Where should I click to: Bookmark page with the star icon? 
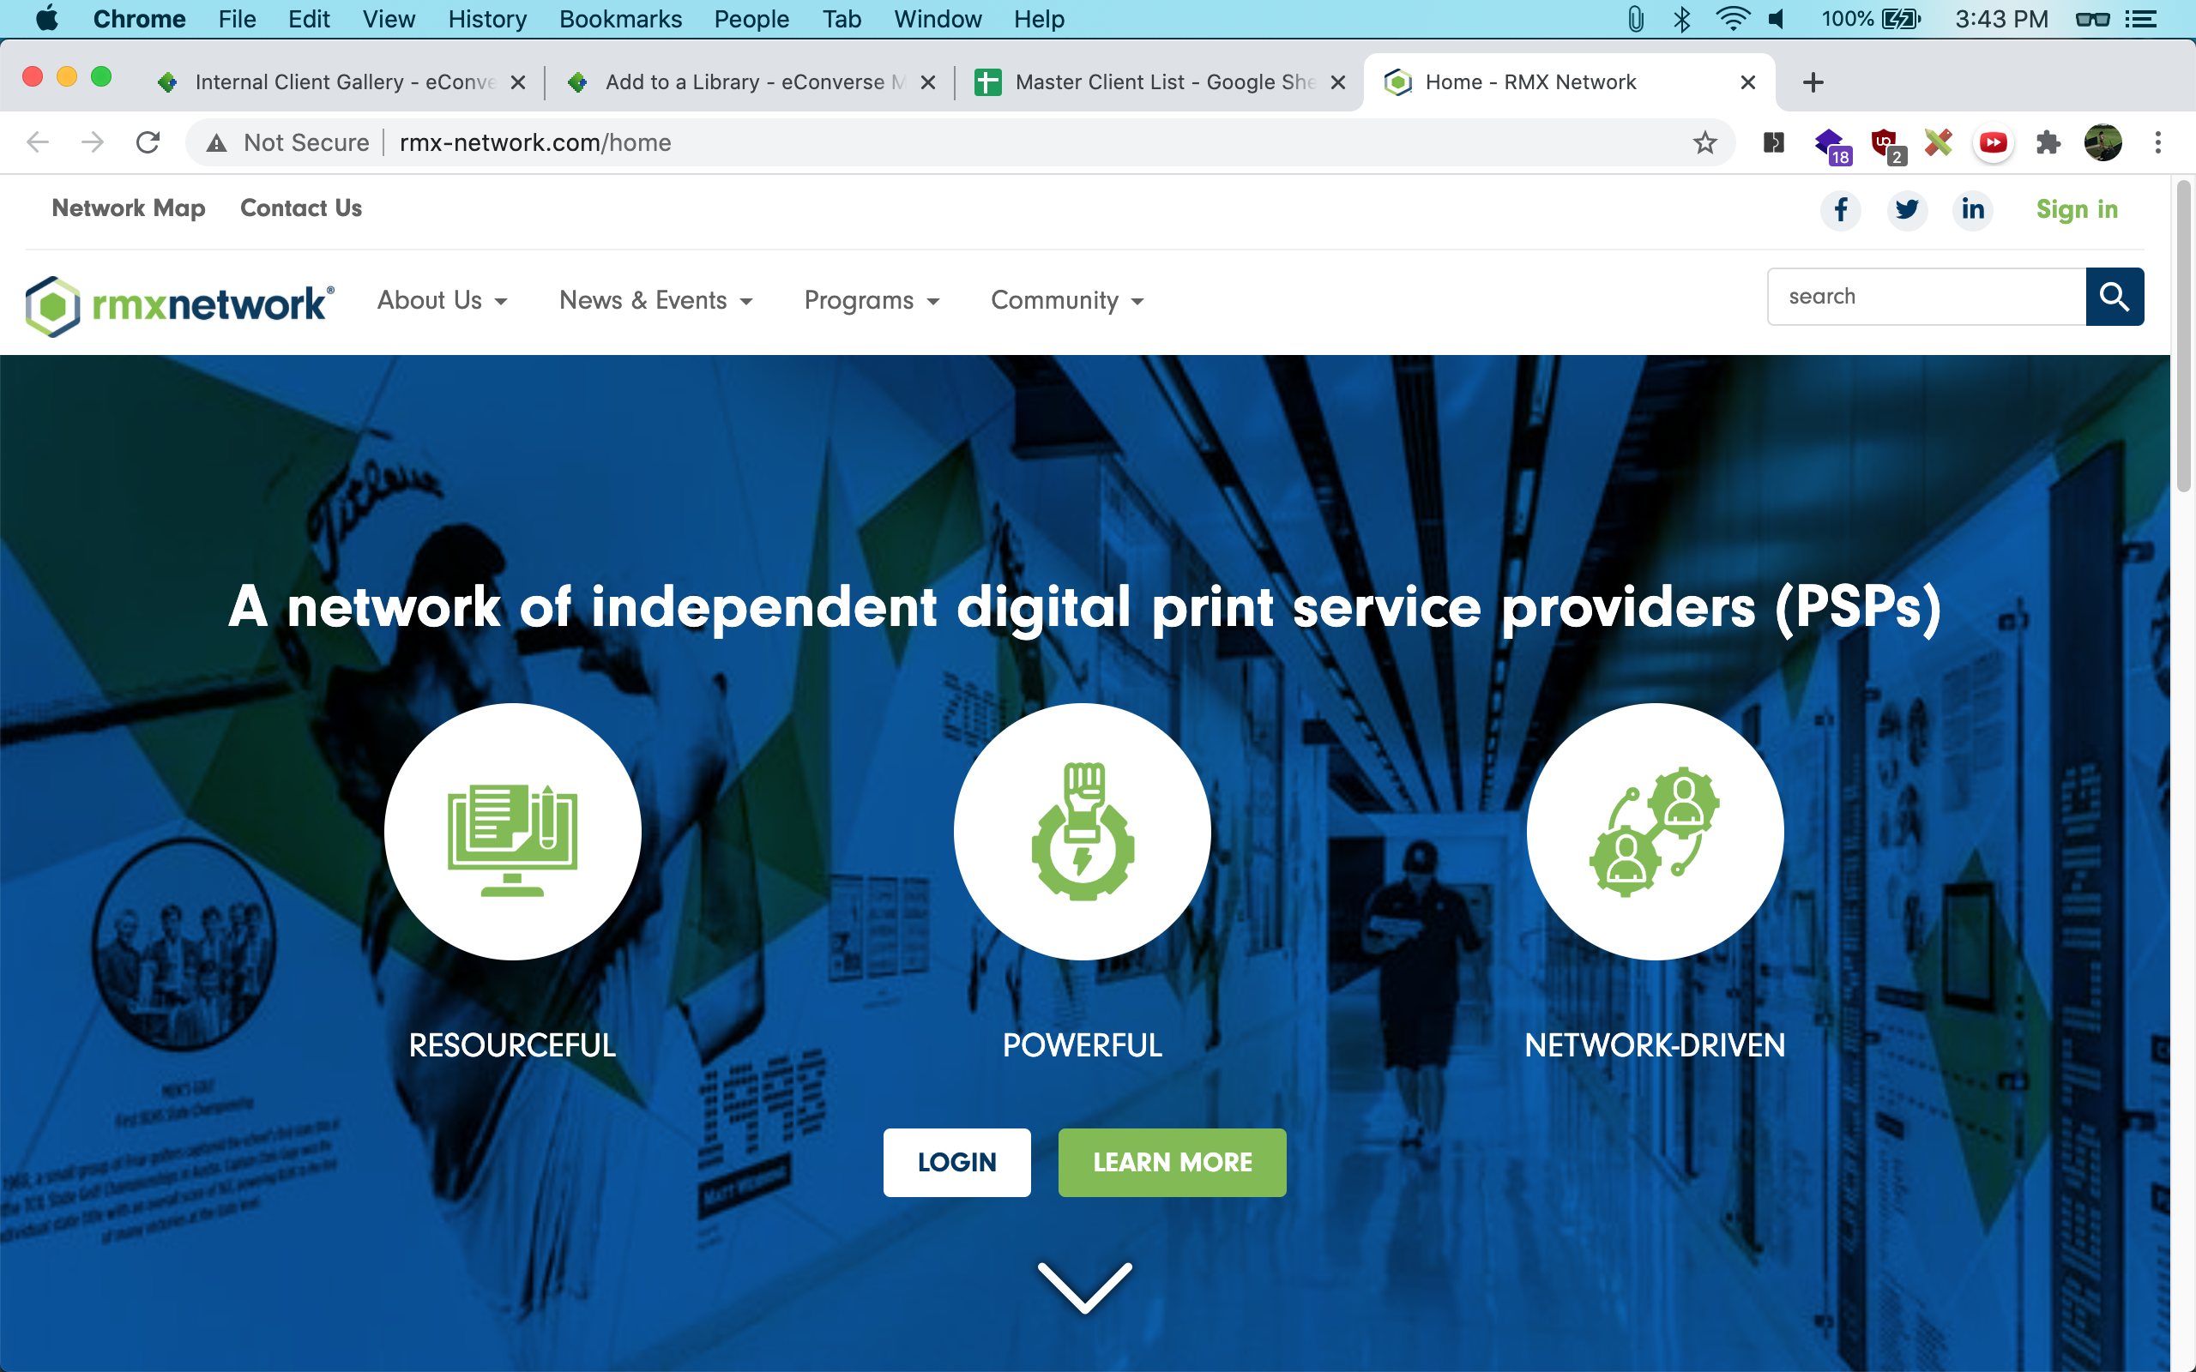tap(1705, 142)
